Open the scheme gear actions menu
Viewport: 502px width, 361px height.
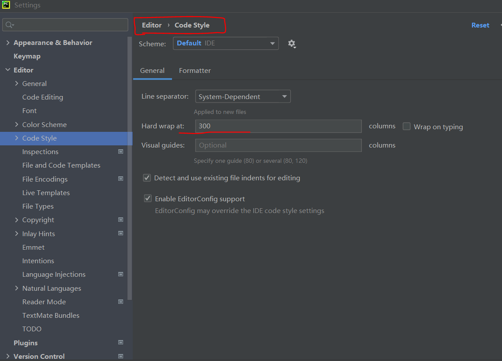click(x=292, y=44)
